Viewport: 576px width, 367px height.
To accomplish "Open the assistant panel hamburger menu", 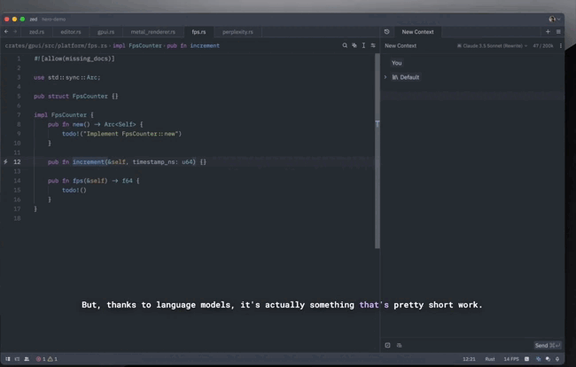I will (557, 31).
